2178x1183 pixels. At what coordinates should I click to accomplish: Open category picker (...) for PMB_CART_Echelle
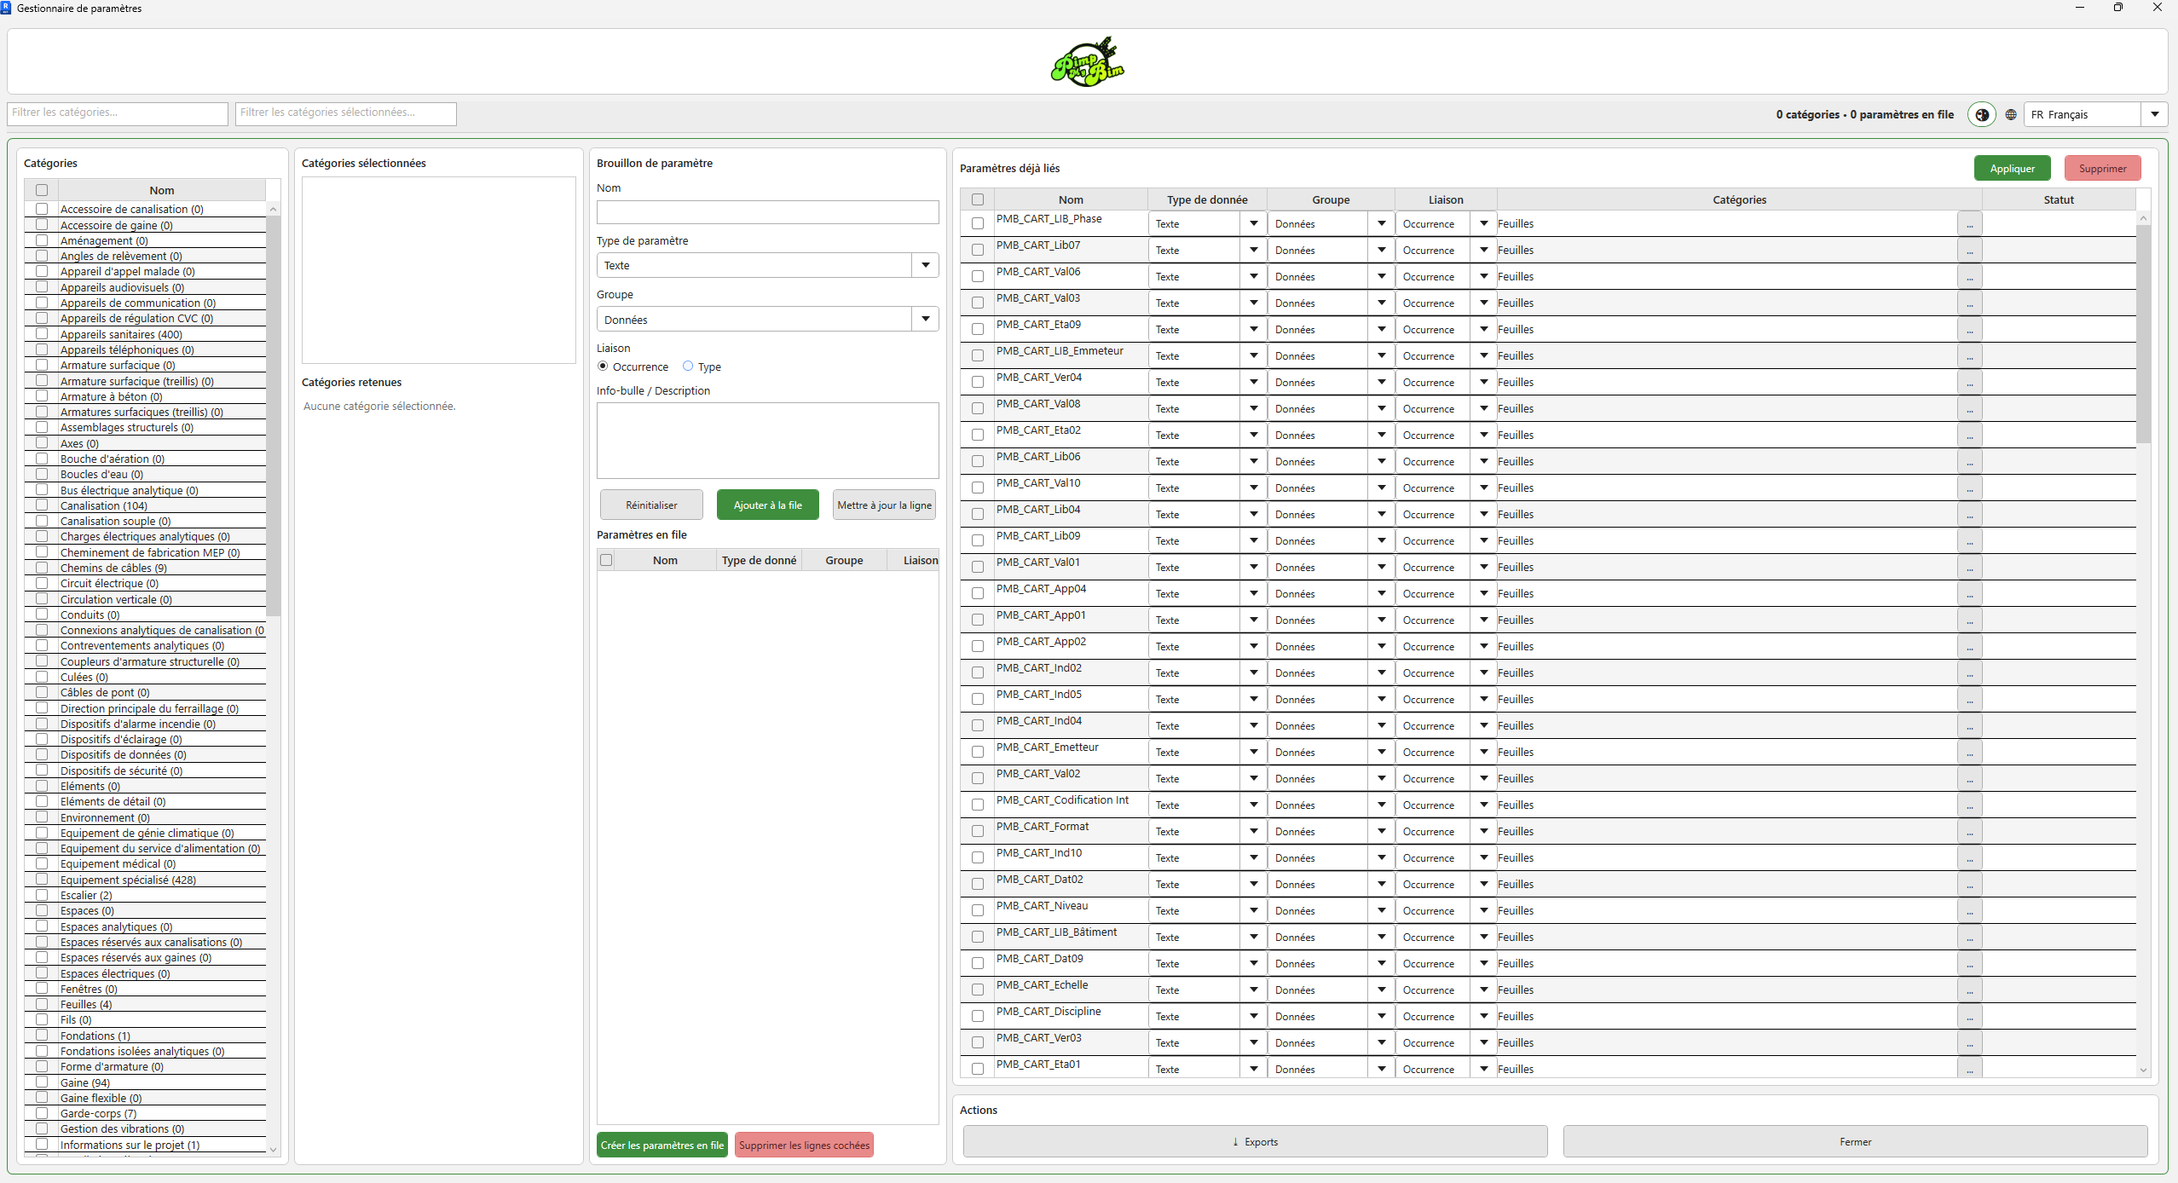pyautogui.click(x=1969, y=990)
